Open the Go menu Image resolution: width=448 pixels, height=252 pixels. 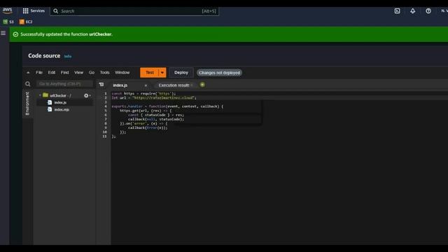tap(92, 73)
